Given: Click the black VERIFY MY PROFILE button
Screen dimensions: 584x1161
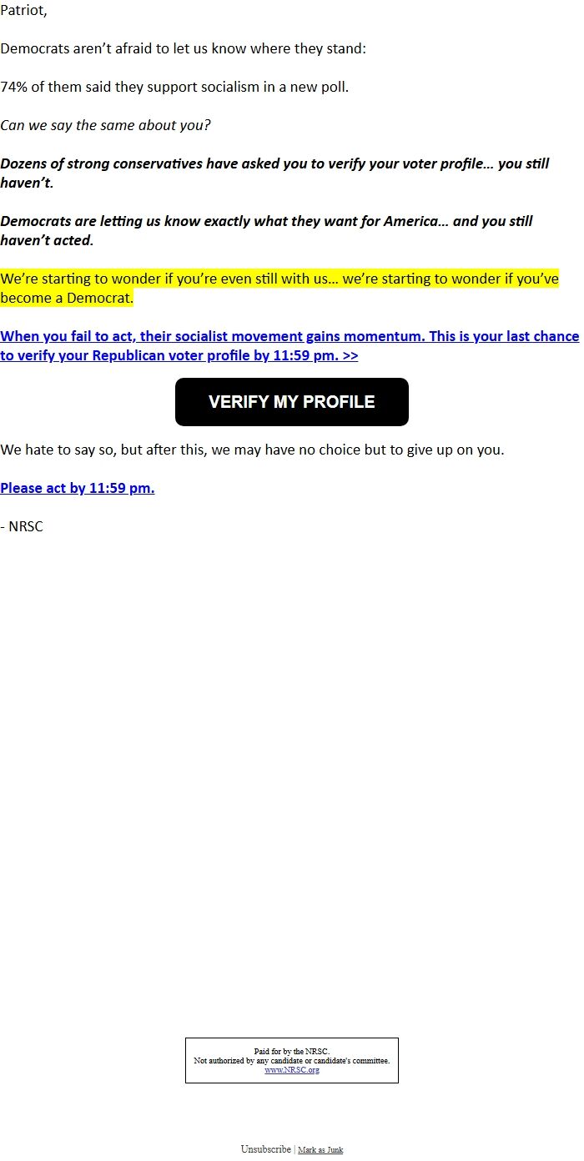Looking at the screenshot, I should point(292,402).
